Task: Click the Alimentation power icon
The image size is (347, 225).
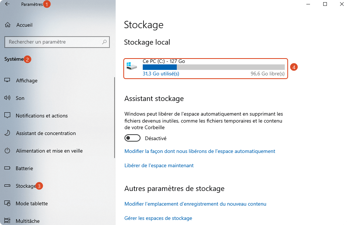Action: tap(7, 151)
